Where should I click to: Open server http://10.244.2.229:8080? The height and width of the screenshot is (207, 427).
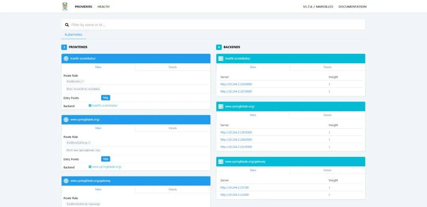click(236, 84)
